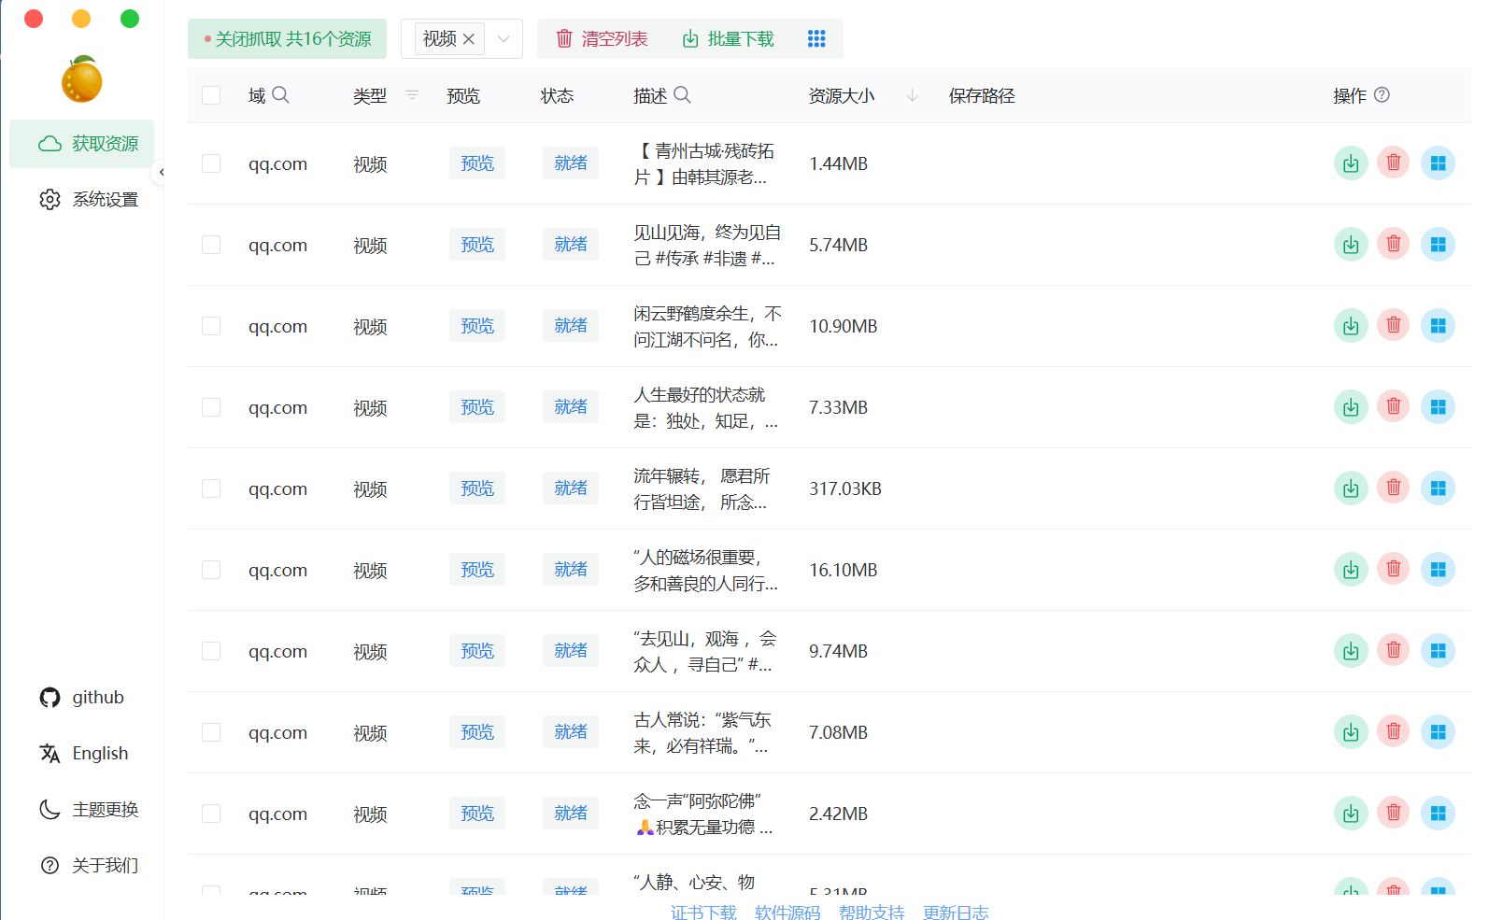This screenshot has height=920, width=1489.
Task: Download the 16.10MB video resource
Action: [1350, 570]
